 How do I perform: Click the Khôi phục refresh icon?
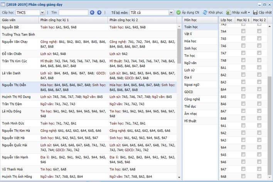point(205,12)
